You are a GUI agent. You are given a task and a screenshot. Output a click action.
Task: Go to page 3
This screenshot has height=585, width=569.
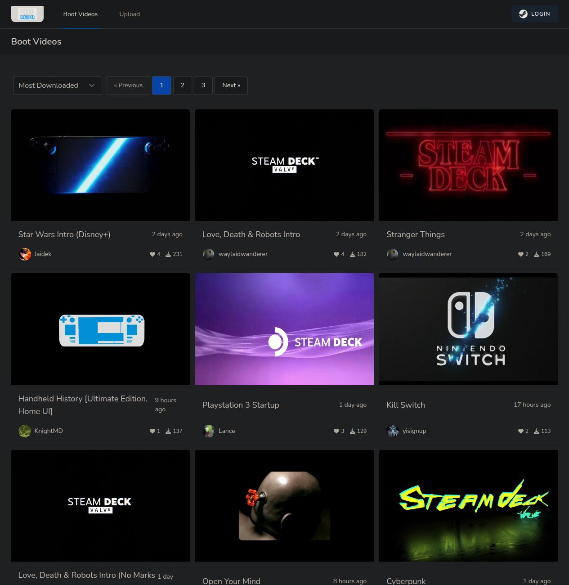tap(203, 85)
